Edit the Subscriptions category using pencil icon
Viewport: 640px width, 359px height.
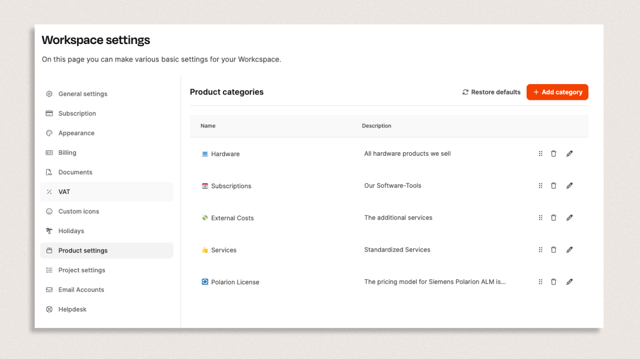[x=569, y=186]
